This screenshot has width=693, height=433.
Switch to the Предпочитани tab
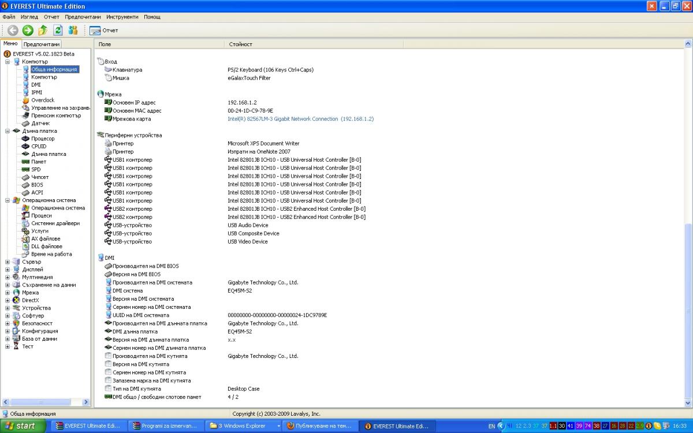tap(41, 44)
